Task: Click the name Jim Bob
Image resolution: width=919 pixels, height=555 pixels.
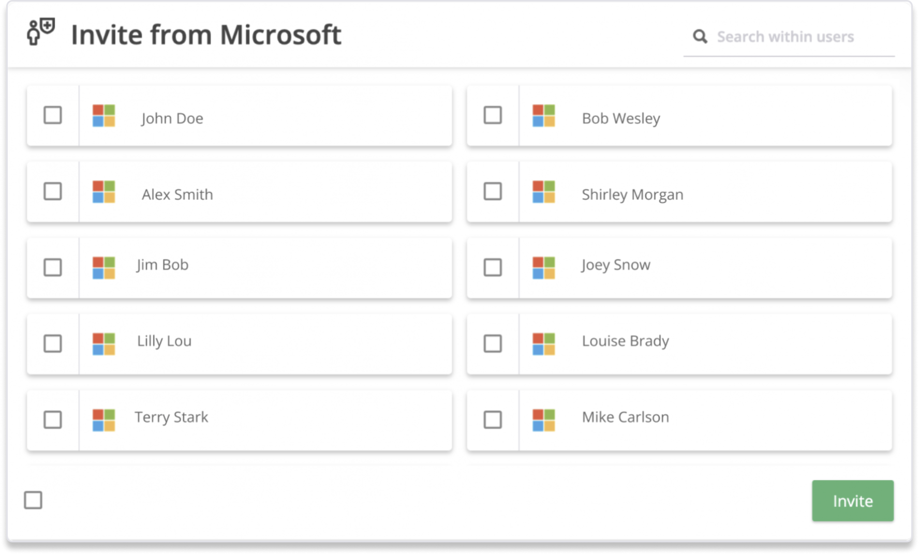Action: pyautogui.click(x=162, y=265)
